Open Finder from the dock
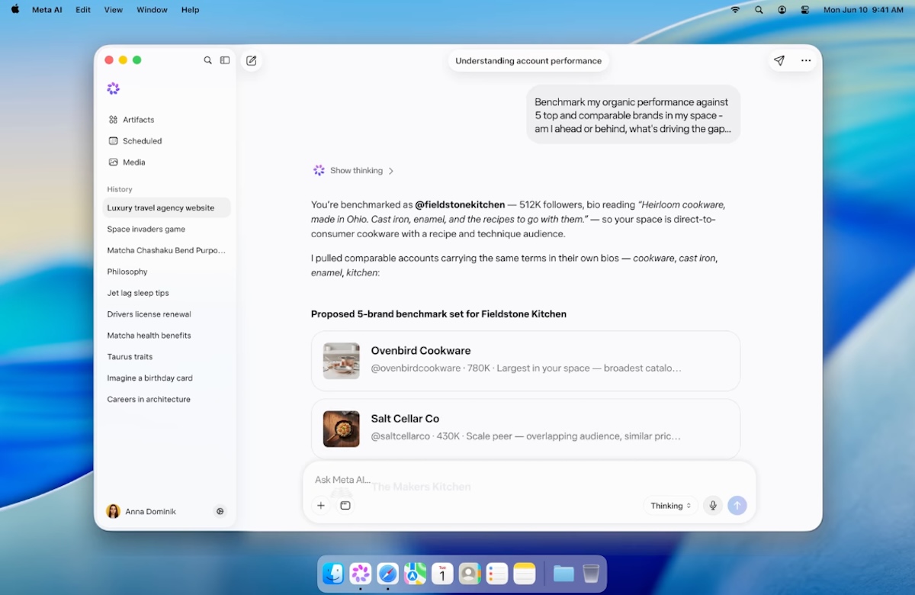915x595 pixels. (333, 574)
